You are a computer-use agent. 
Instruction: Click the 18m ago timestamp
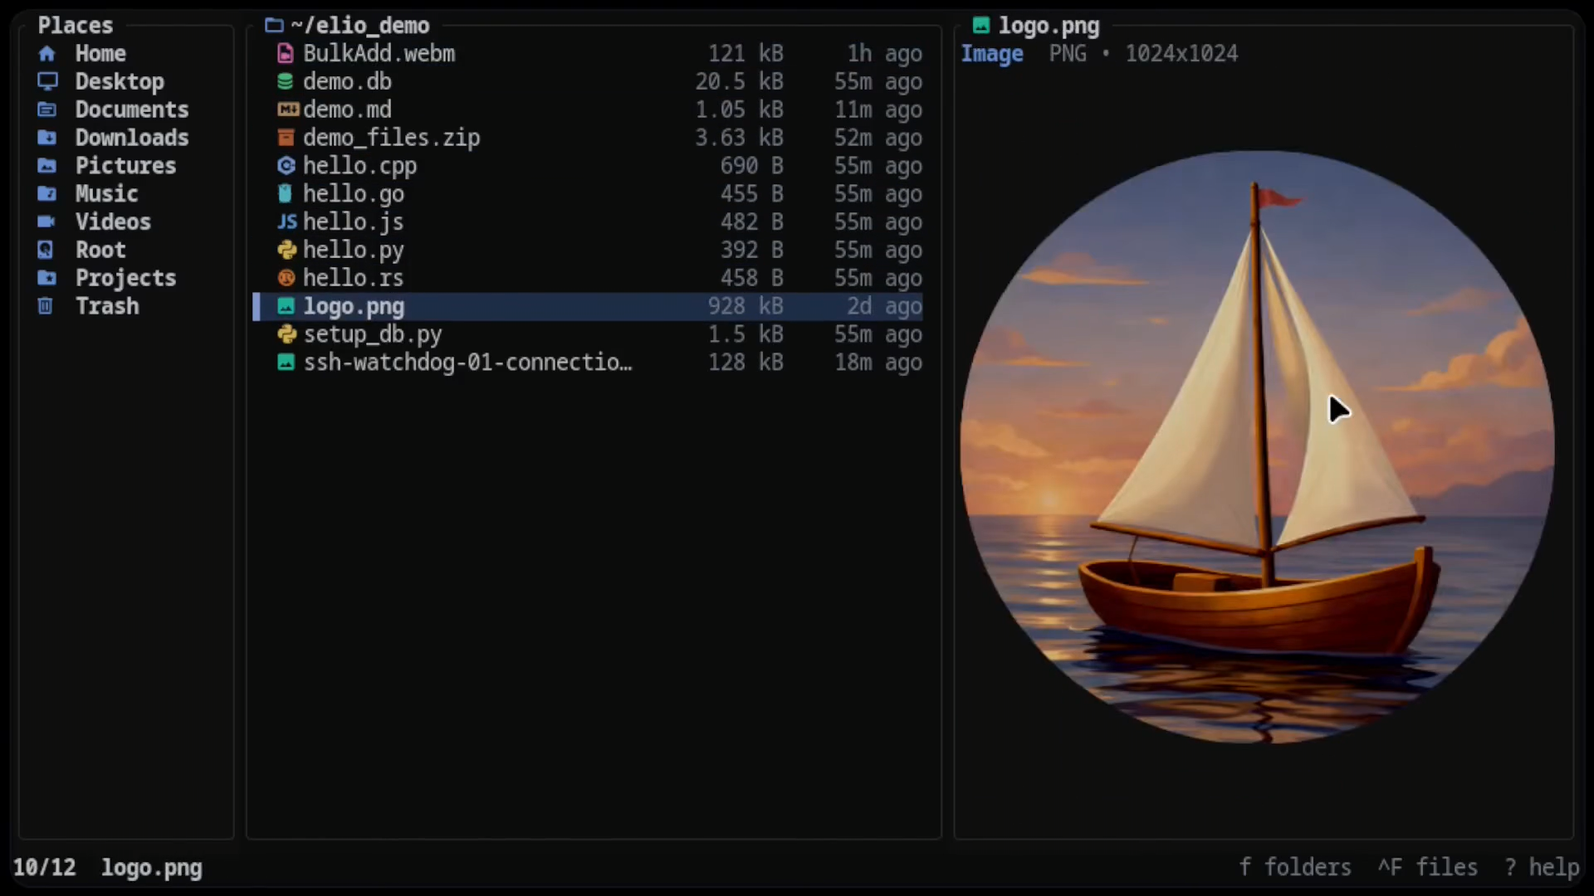tap(878, 363)
